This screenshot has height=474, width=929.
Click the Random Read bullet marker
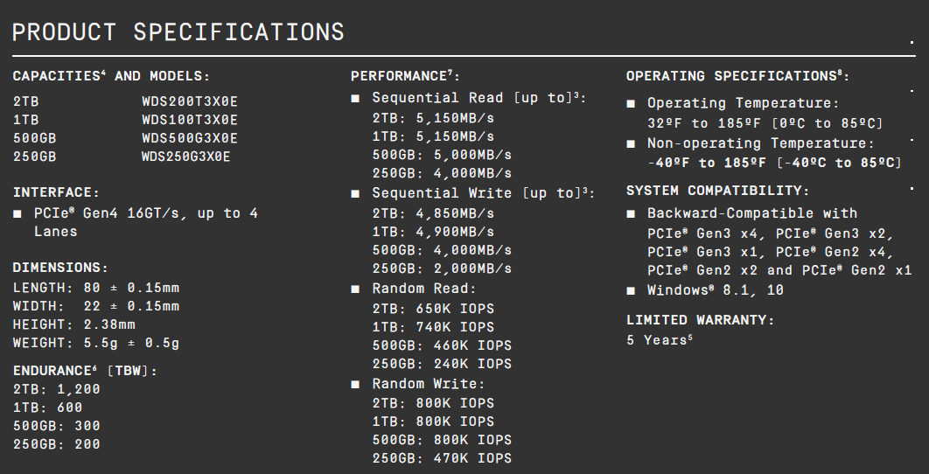[x=355, y=289]
